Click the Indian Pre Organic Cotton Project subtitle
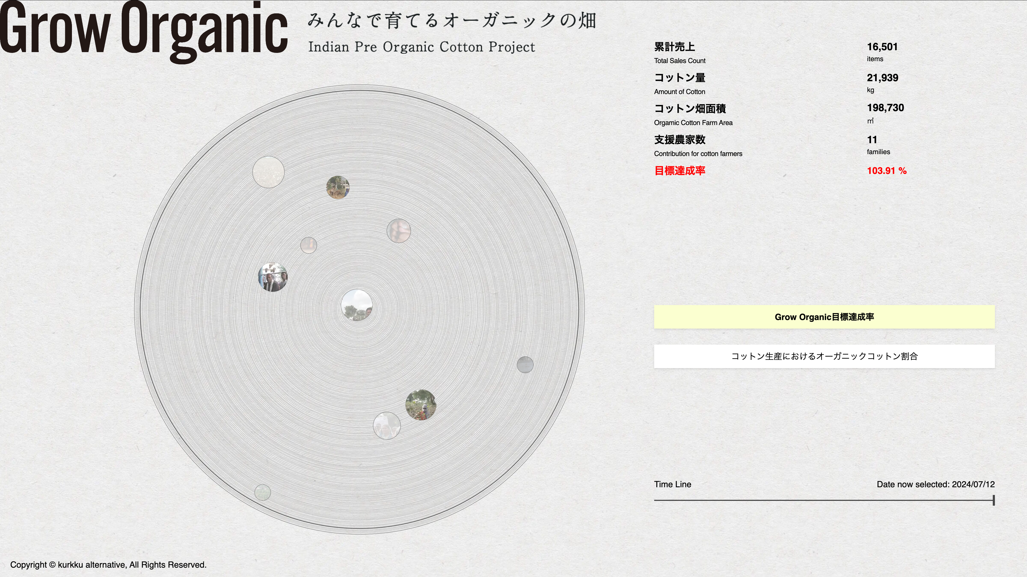1027x577 pixels. point(421,47)
